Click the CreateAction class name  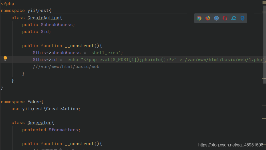[43, 18]
